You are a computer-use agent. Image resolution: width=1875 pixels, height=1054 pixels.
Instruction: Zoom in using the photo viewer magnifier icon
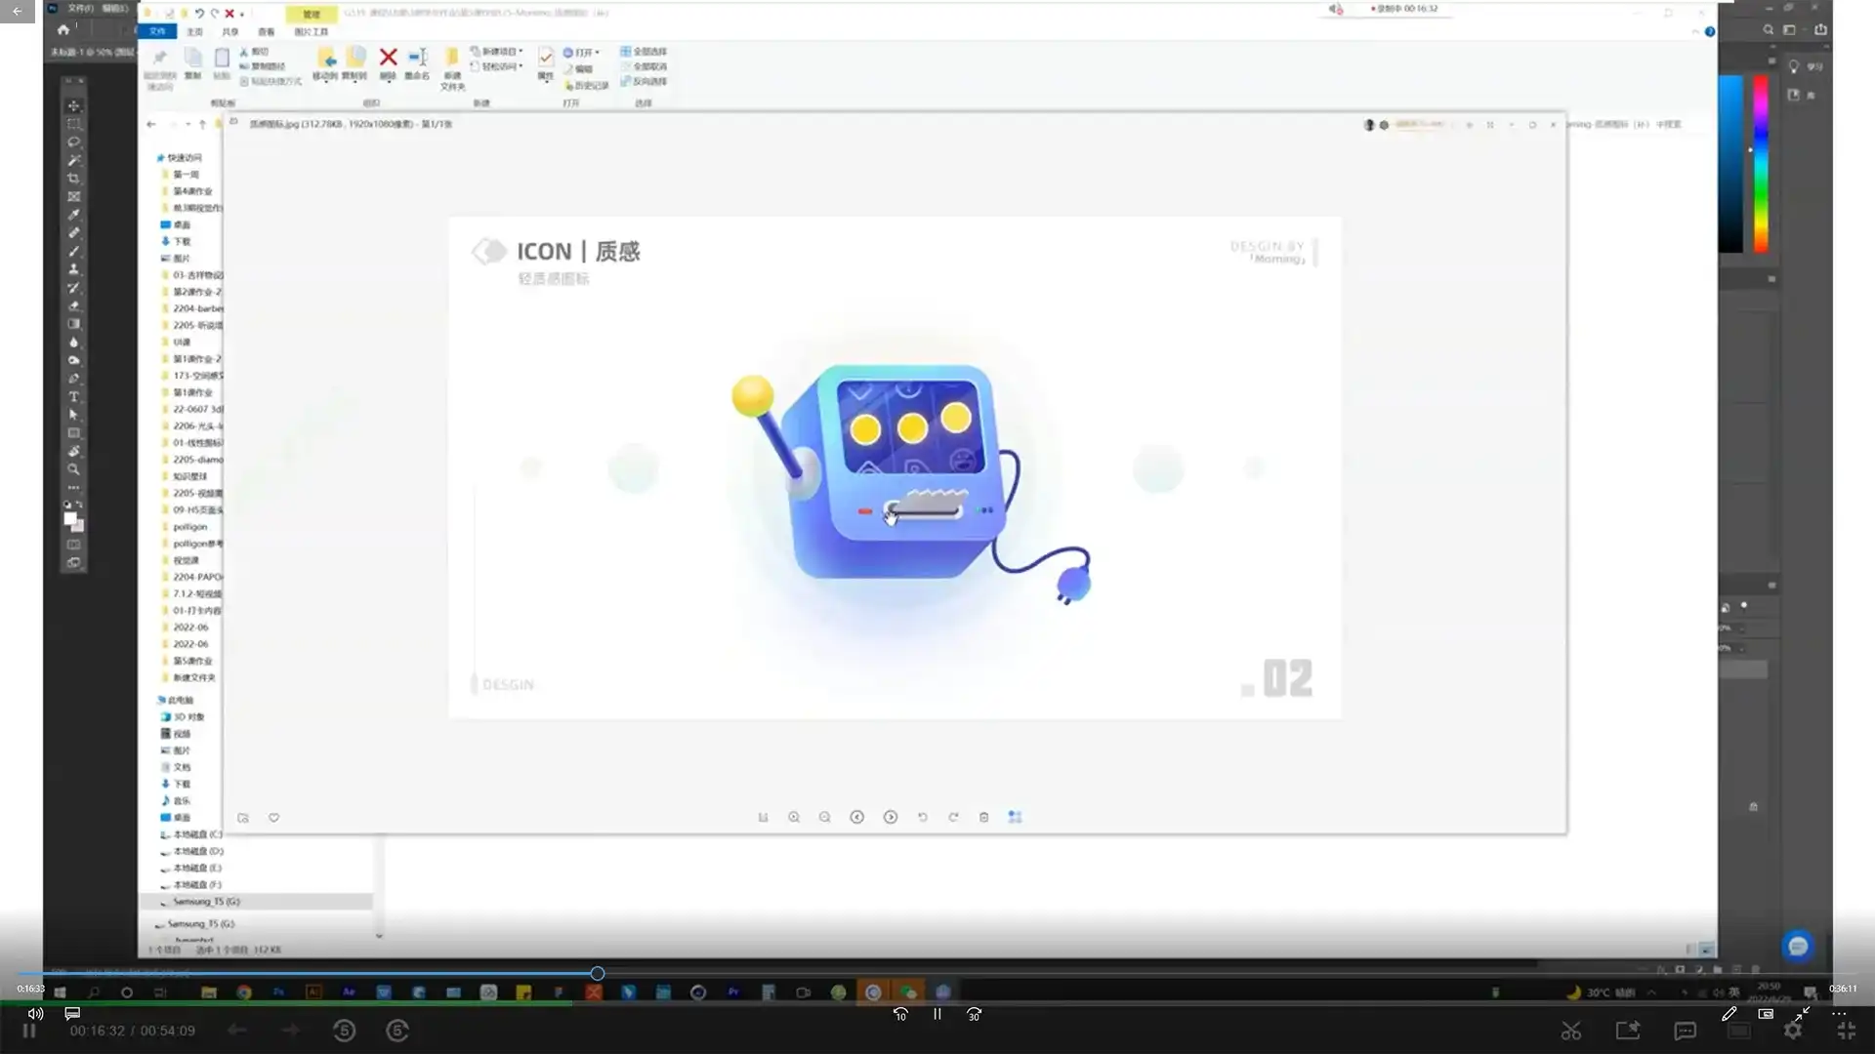pos(794,817)
